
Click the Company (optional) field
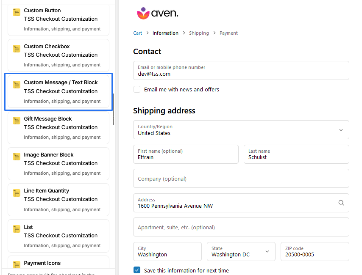[x=241, y=179]
